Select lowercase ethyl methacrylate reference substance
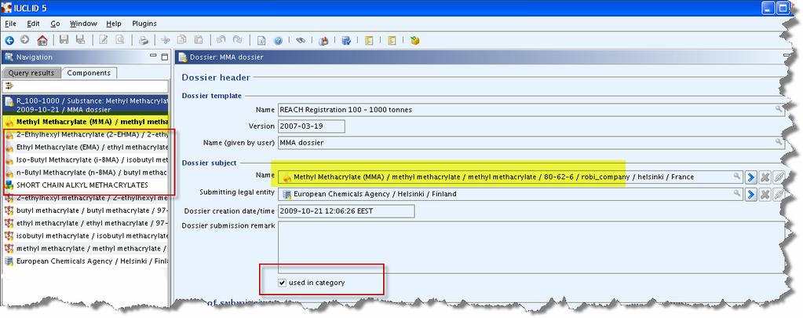803x318 pixels. (x=86, y=223)
